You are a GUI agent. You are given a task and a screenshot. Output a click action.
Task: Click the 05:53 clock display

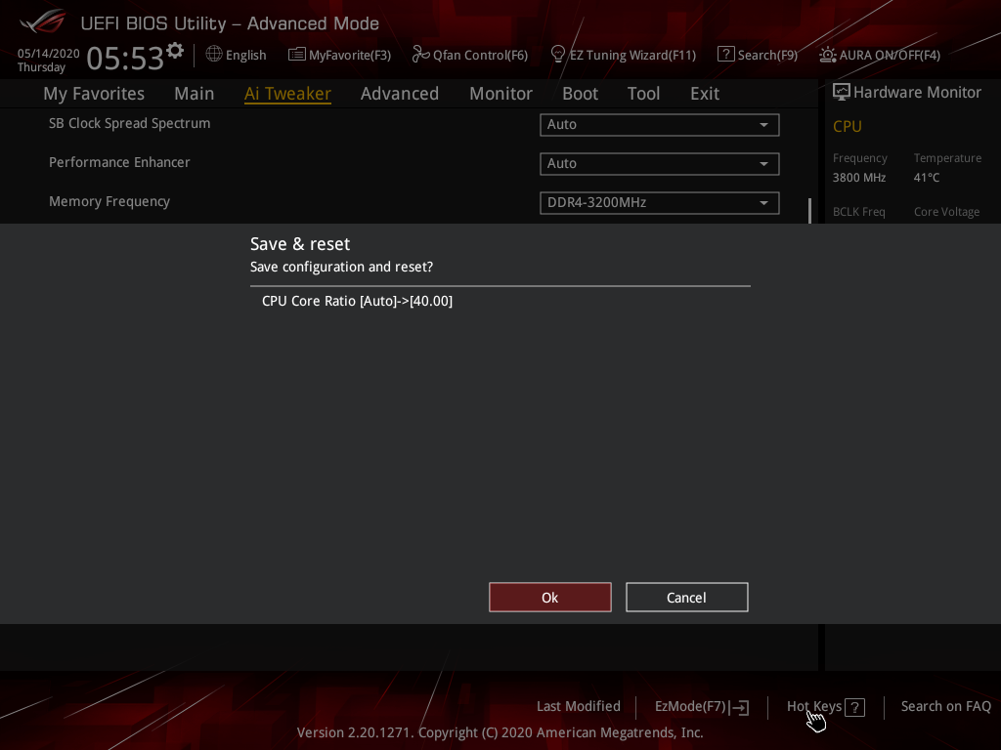click(125, 59)
